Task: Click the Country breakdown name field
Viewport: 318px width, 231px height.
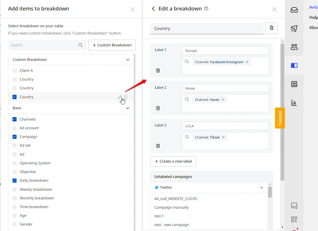Action: point(207,28)
